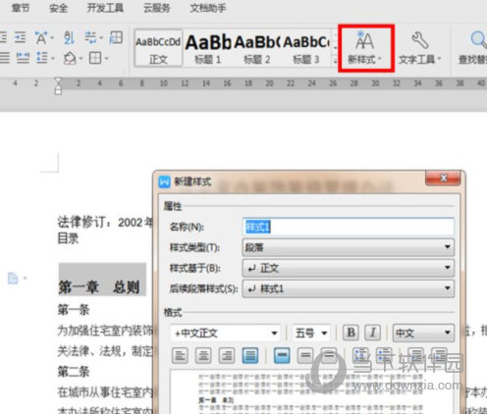This screenshot has height=414, width=487.
Task: Expand the borders dropdown arrow
Action: pyautogui.click(x=106, y=59)
